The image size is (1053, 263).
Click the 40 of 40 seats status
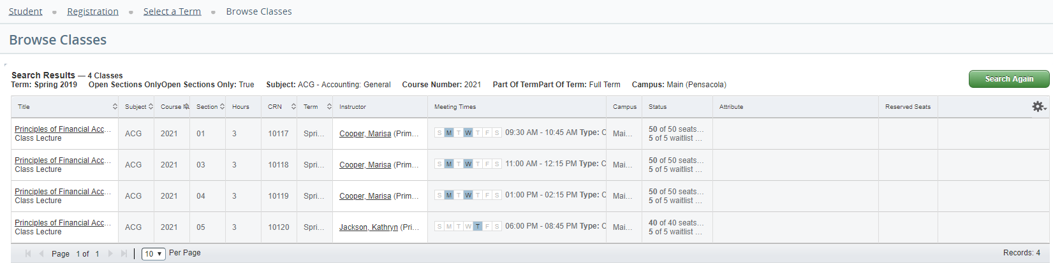click(676, 223)
